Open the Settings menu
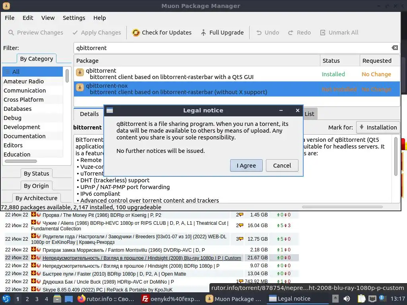407x305 pixels. click(x=74, y=18)
